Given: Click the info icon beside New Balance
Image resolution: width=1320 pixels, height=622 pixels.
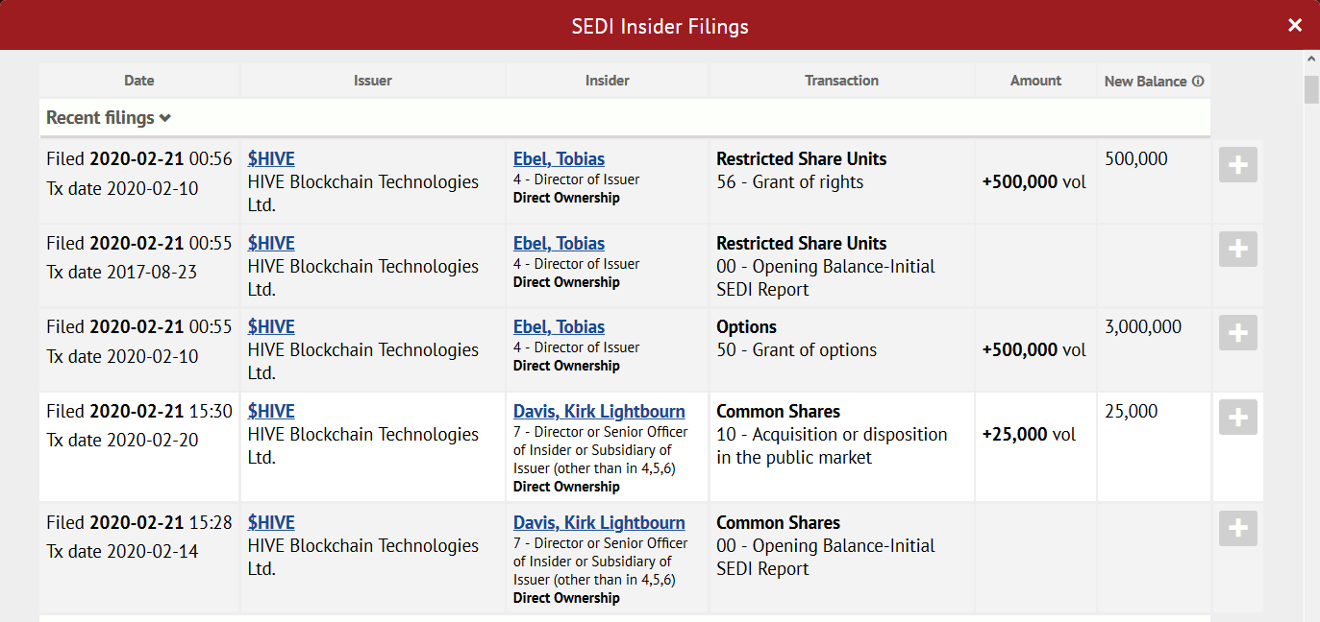Looking at the screenshot, I should point(1198,82).
